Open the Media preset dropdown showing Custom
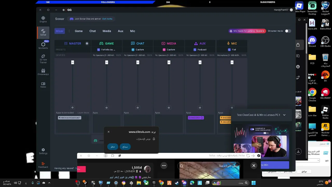The height and width of the screenshot is (187, 332). pos(169,50)
